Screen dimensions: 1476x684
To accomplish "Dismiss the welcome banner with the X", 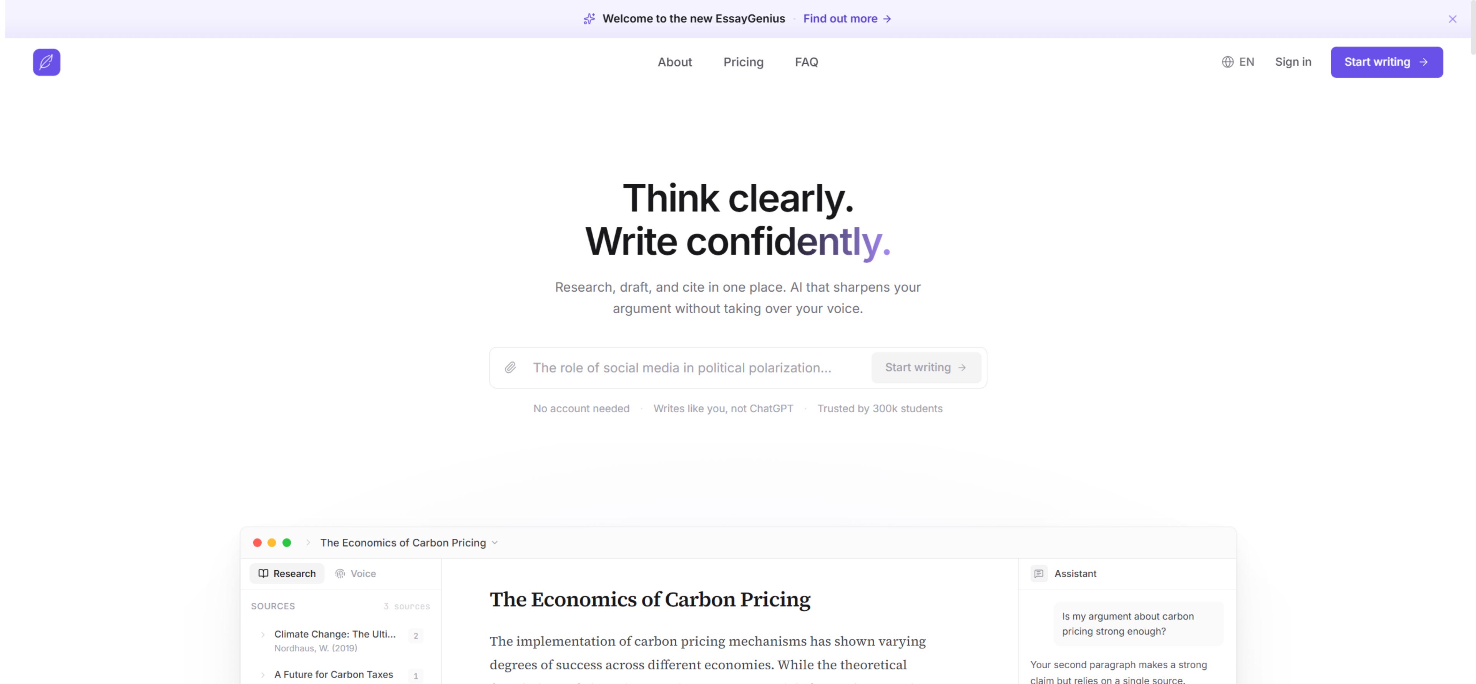I will [1452, 19].
